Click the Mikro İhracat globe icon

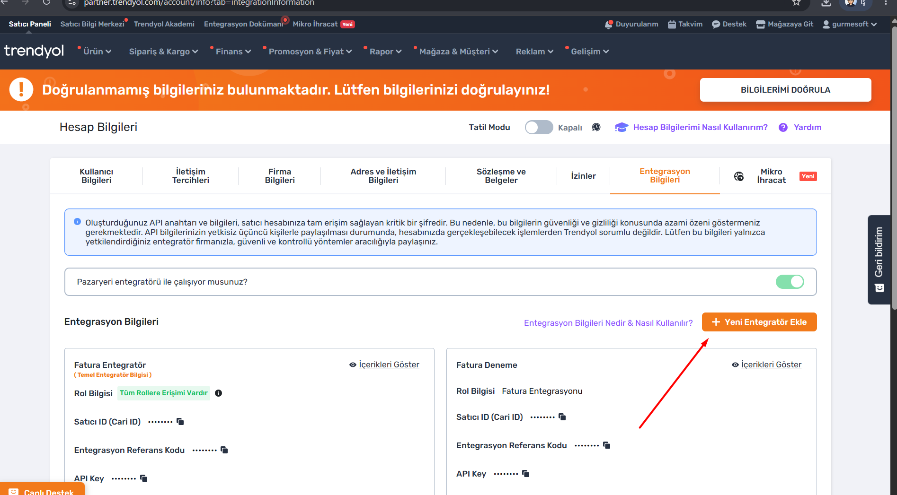coord(739,176)
